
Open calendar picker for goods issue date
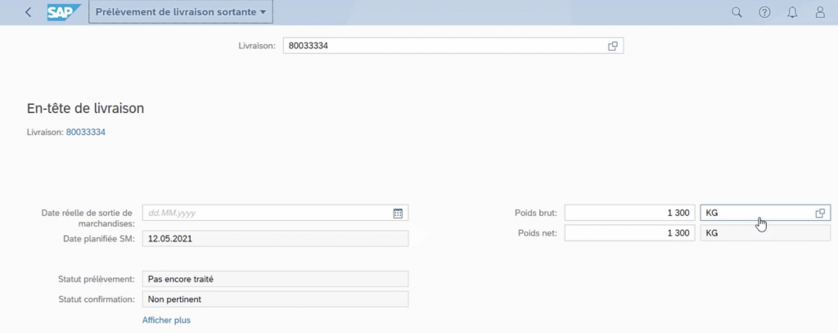coord(398,213)
